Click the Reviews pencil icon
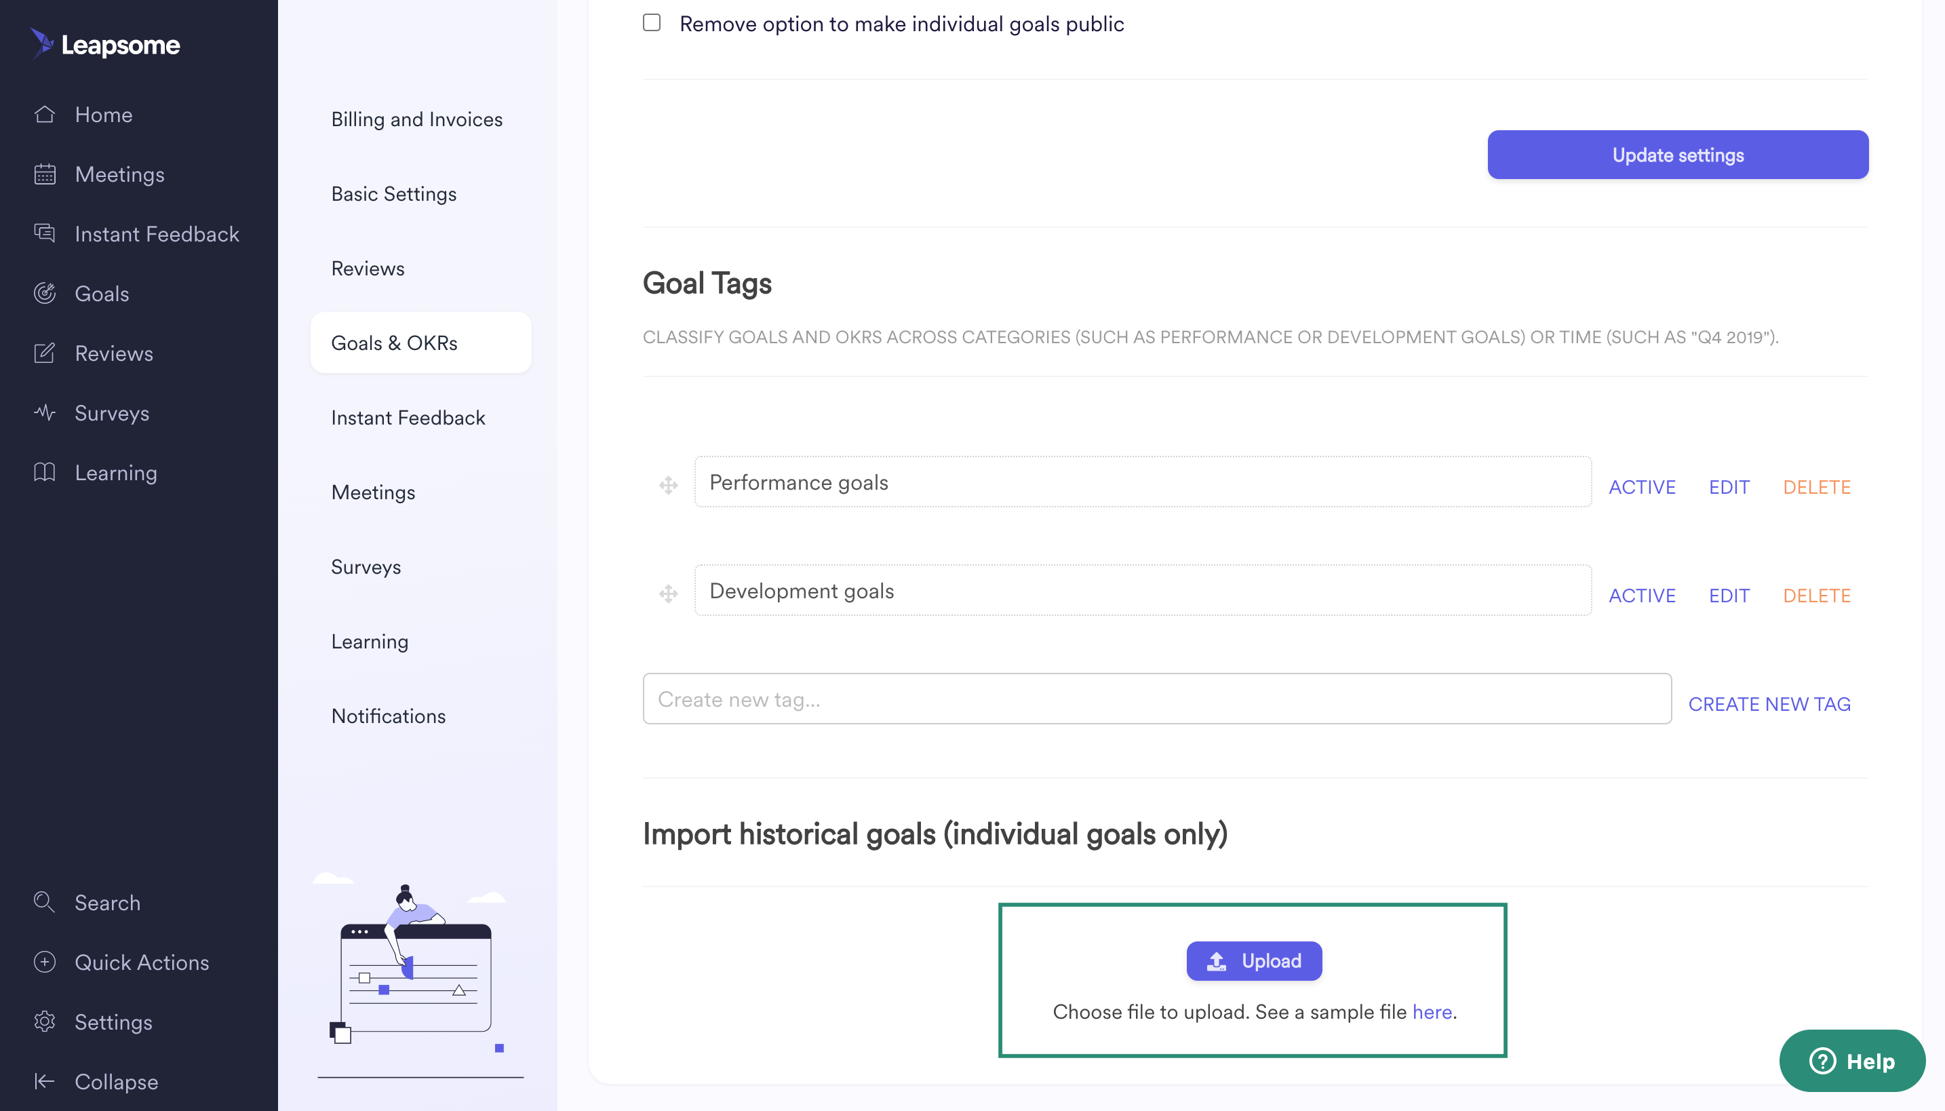The width and height of the screenshot is (1945, 1111). tap(45, 353)
